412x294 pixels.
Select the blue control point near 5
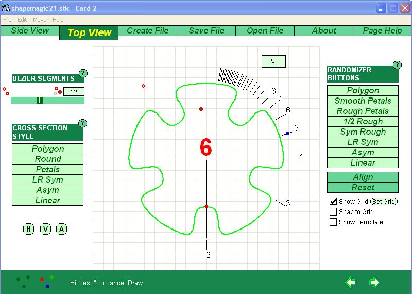pyautogui.click(x=288, y=134)
